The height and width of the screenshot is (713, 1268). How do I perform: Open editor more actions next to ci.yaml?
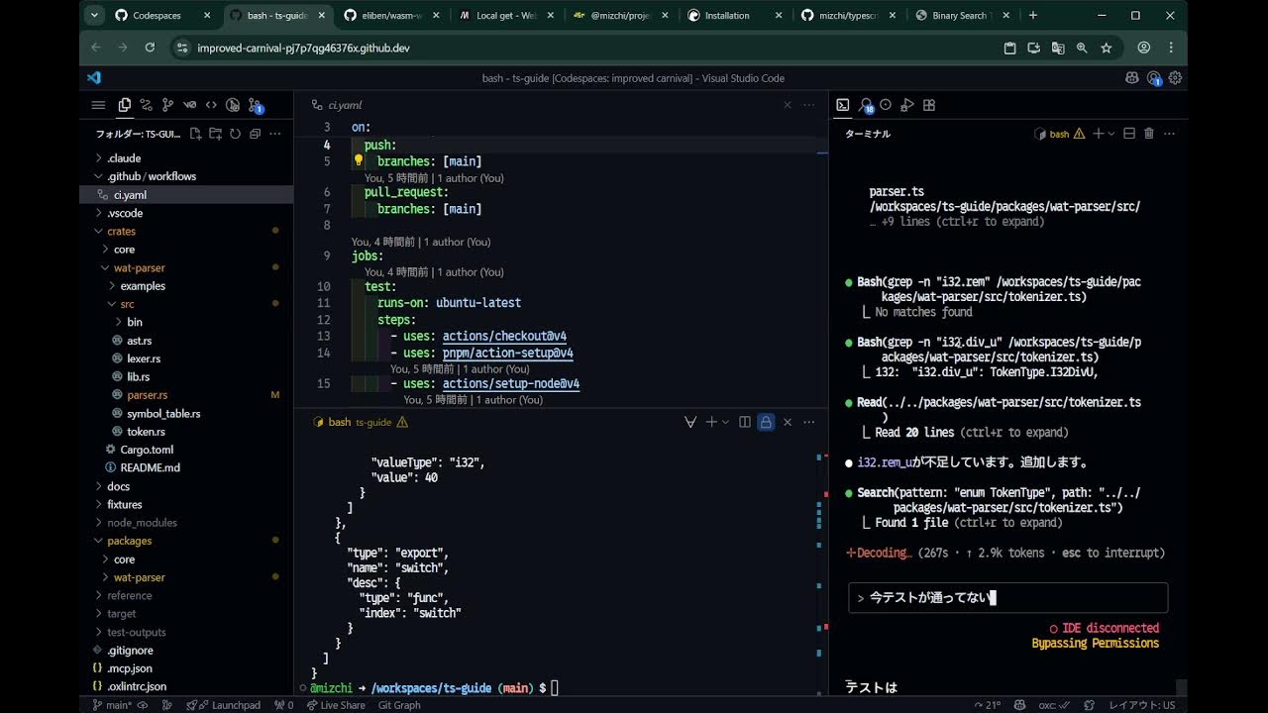[809, 105]
